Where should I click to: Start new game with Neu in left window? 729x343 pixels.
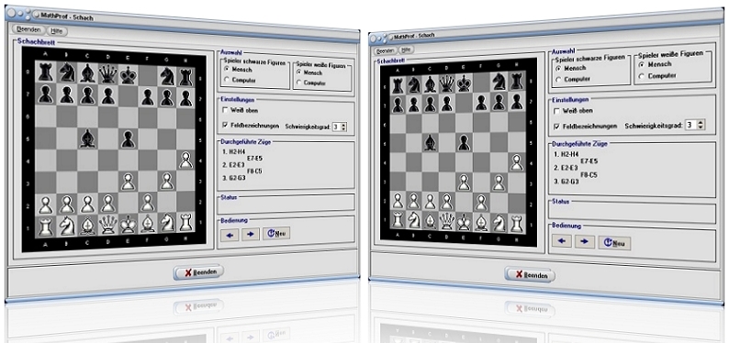tap(276, 233)
